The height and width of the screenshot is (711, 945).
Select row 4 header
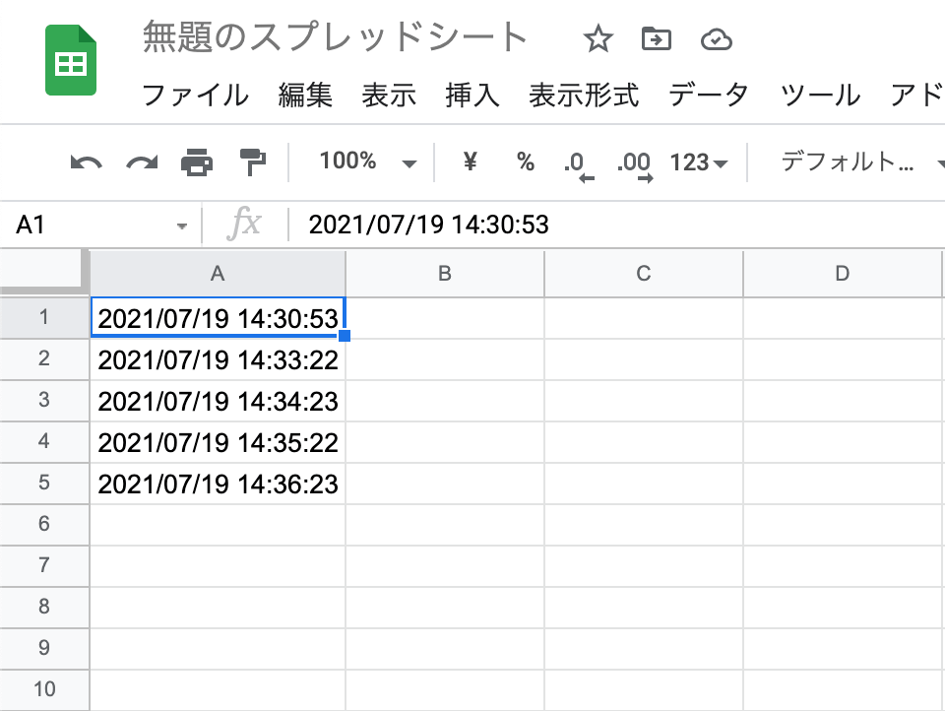click(x=44, y=441)
